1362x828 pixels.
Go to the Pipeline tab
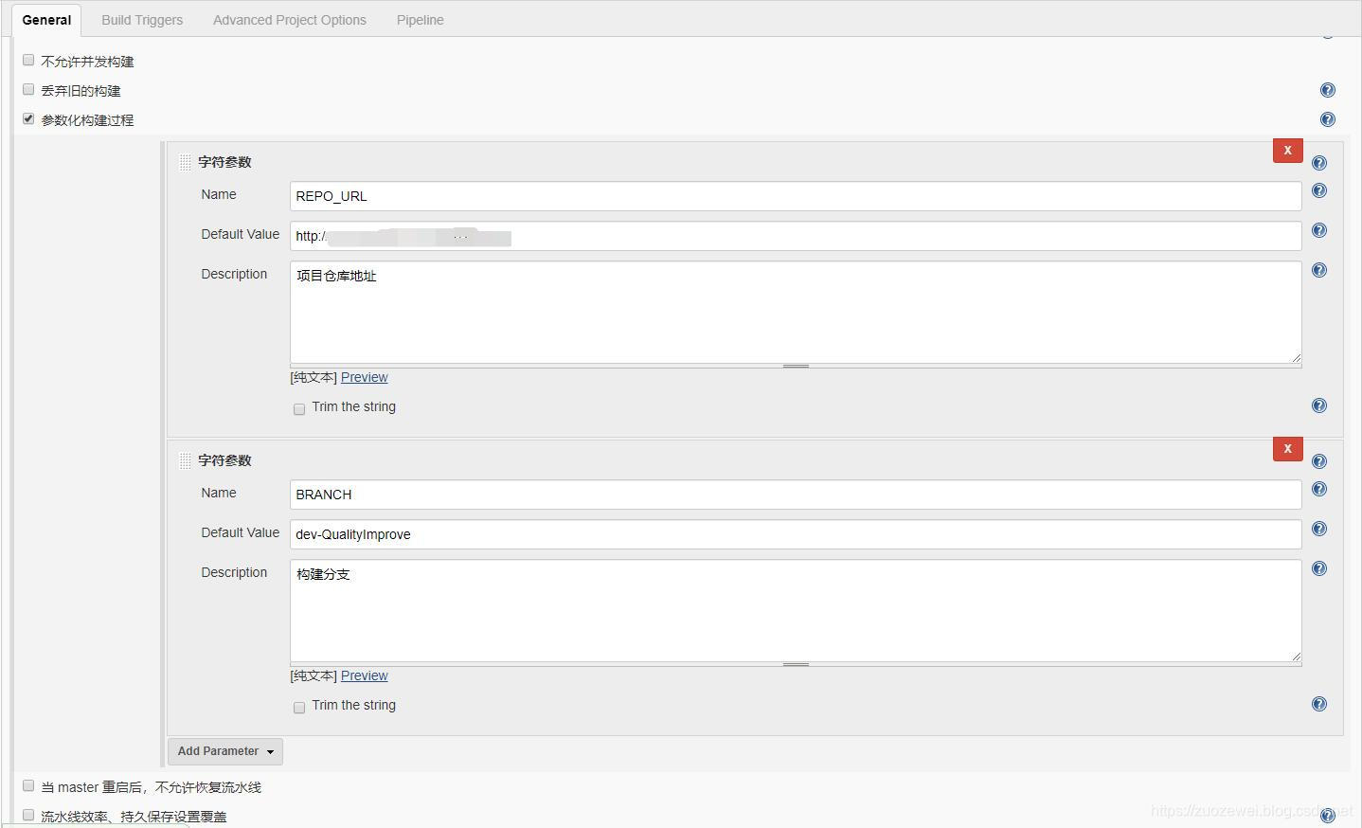coord(421,20)
